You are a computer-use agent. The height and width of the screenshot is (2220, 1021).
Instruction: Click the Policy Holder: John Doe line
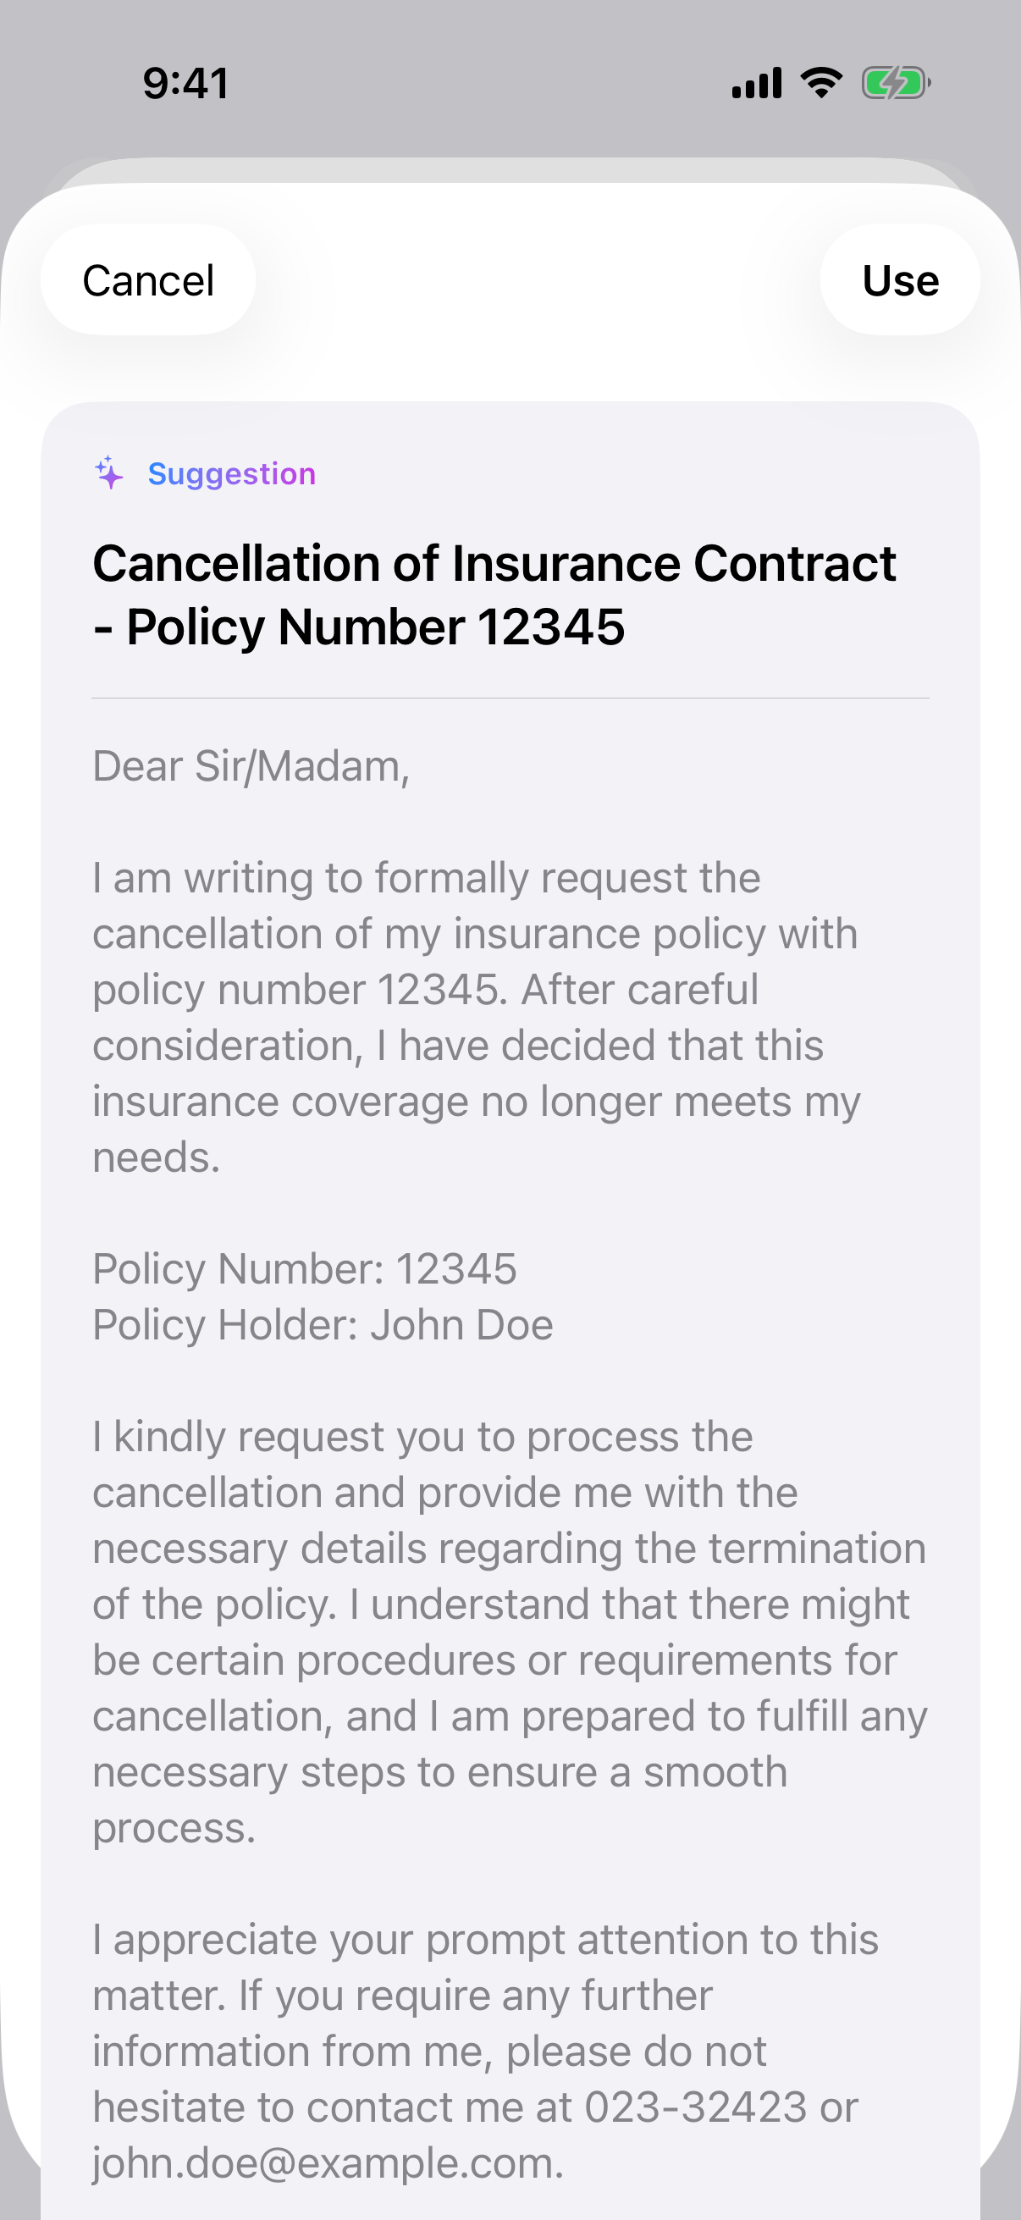323,1324
